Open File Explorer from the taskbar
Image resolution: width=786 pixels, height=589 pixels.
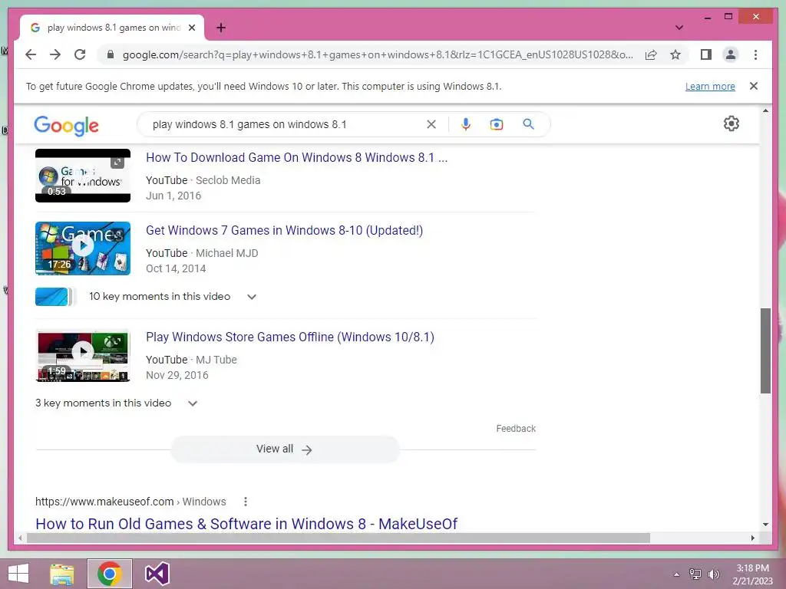click(62, 574)
